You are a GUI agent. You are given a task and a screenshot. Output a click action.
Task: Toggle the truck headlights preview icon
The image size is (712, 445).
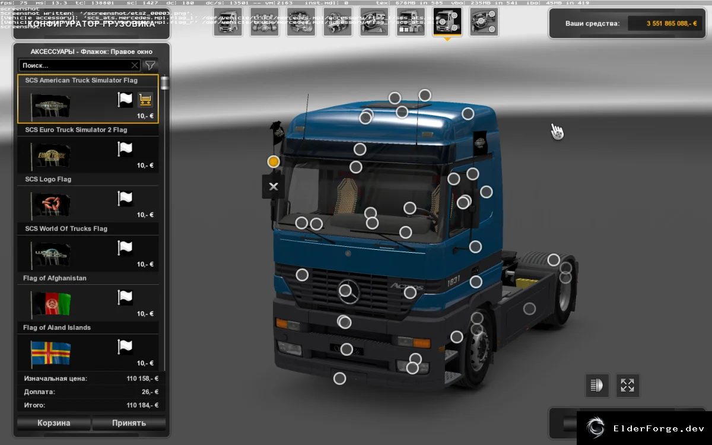596,385
